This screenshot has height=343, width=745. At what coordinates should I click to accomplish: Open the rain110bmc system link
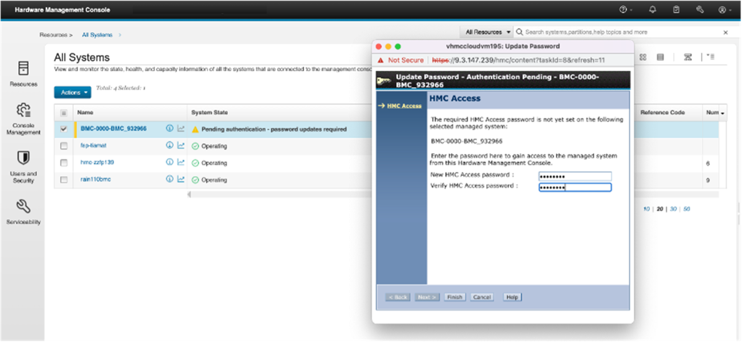click(x=96, y=179)
